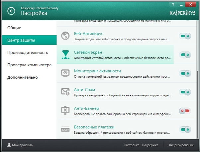The height and width of the screenshot is (152, 200).
Task: Click the Анти-Спам description text
Action: tap(123, 95)
